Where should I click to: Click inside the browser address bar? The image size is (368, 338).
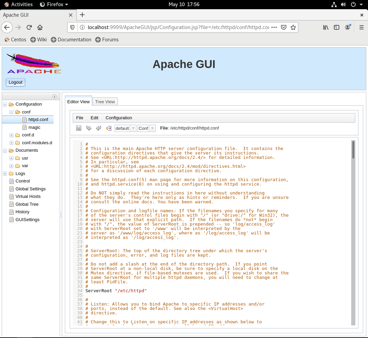171,27
